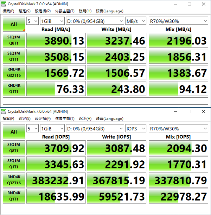This screenshot has width=211, height=215.
Task: Click write IOPS value 59521.73
Action: pos(117,196)
